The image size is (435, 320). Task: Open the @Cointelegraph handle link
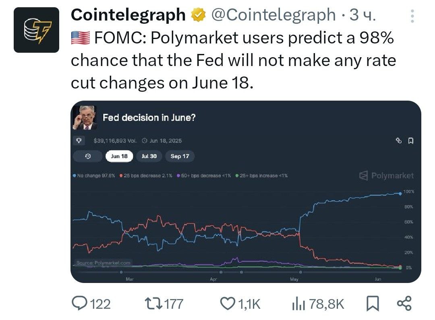pyautogui.click(x=273, y=15)
